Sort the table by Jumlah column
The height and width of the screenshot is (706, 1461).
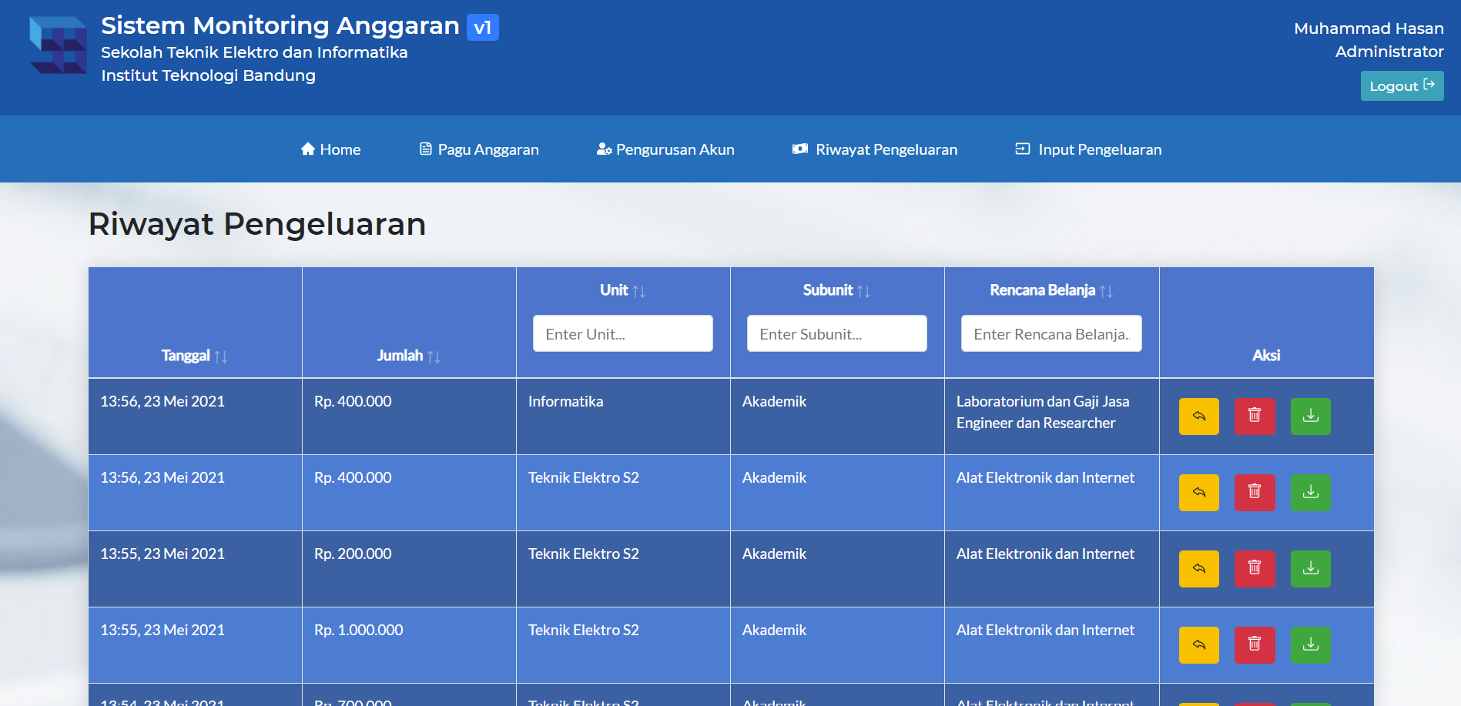(434, 356)
